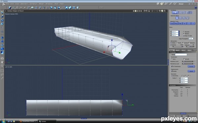Open the Construct menu
198x123 pixels.
(33, 4)
